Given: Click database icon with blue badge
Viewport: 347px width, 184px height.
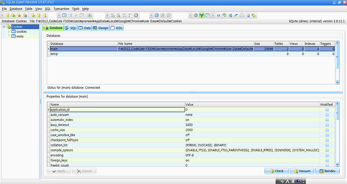Looking at the screenshot, I should click(25, 15).
